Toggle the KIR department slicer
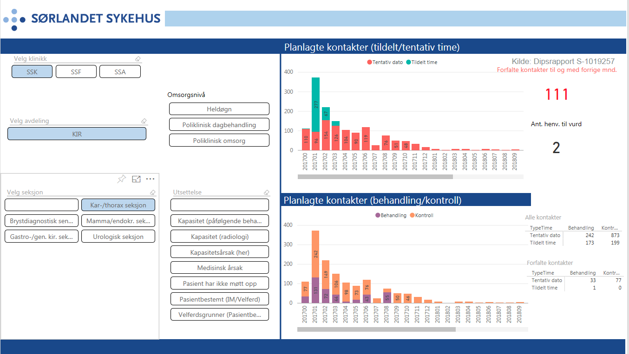The image size is (629, 354). tap(77, 134)
